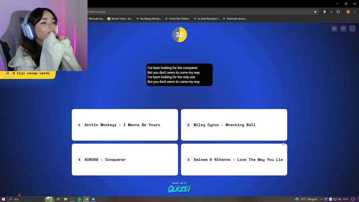Open Chrome three-dot menu
359x202 pixels.
coord(355,12)
